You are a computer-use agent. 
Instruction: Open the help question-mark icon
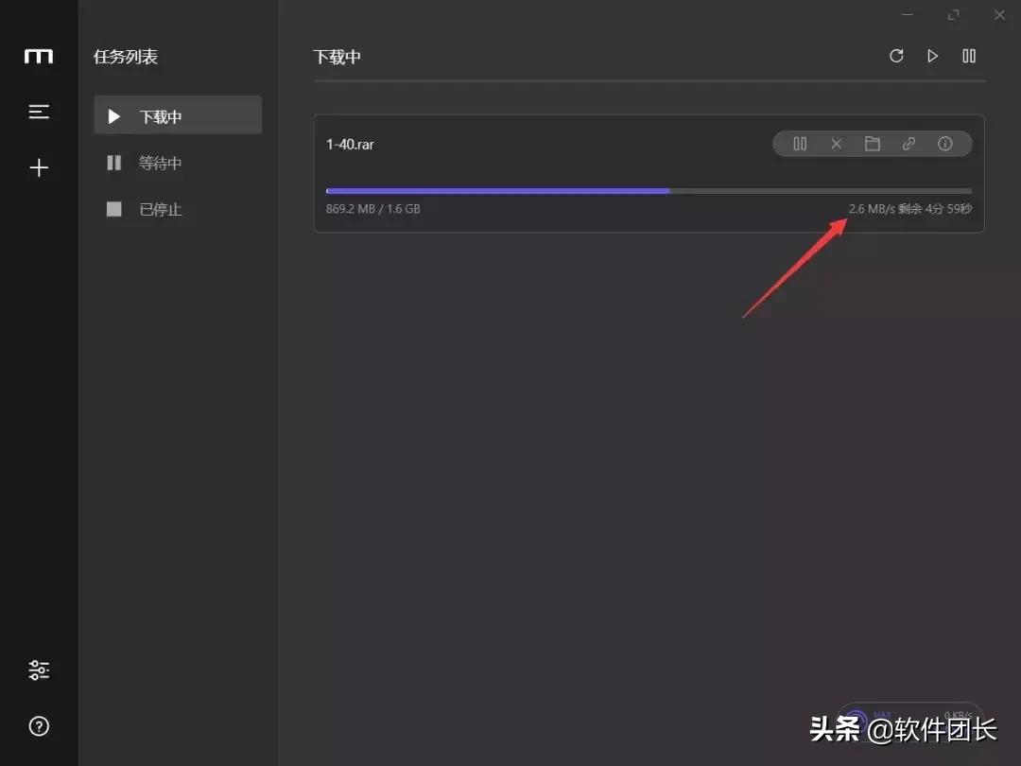38,726
